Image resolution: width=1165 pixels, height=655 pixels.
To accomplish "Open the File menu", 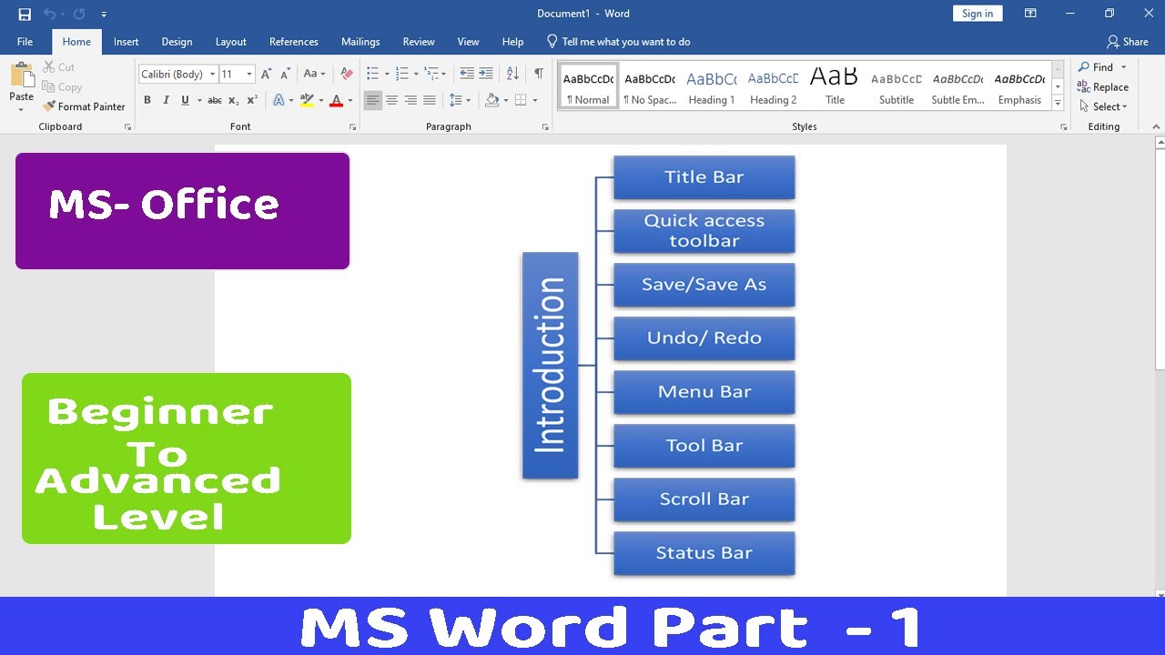I will pyautogui.click(x=25, y=42).
